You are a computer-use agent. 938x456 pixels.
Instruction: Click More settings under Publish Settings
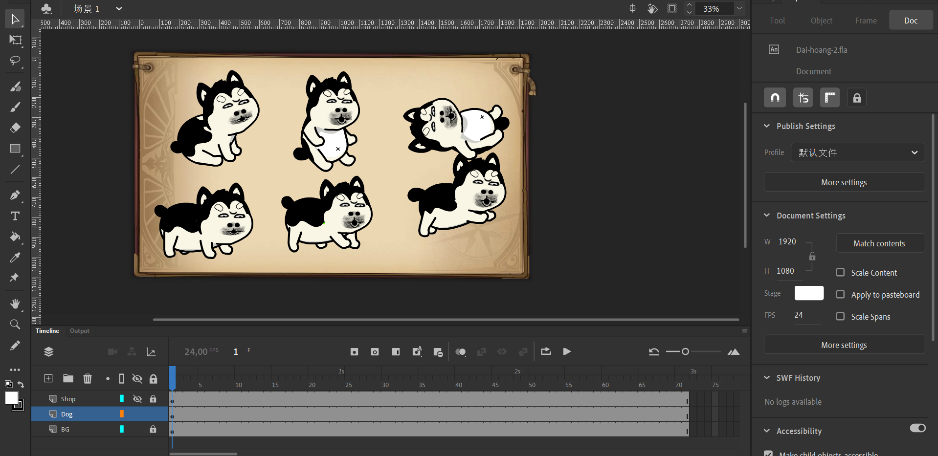pos(844,182)
